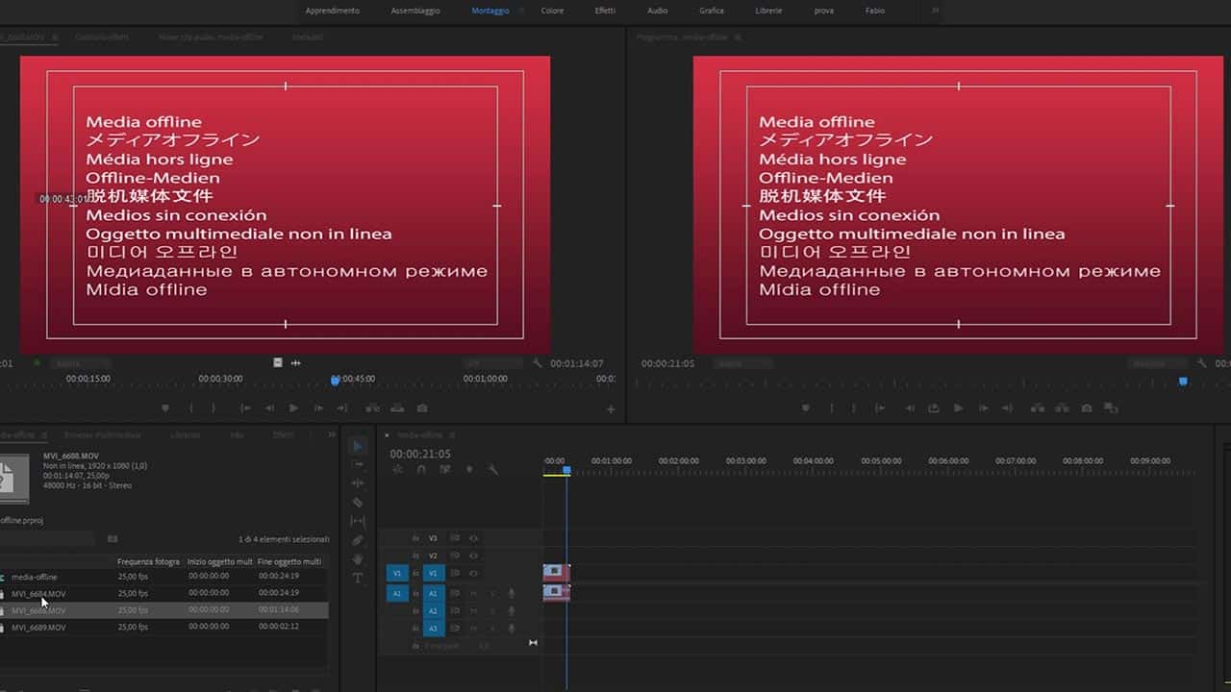Select the Type tool
Viewport: 1231px width, 692px height.
coord(358,578)
